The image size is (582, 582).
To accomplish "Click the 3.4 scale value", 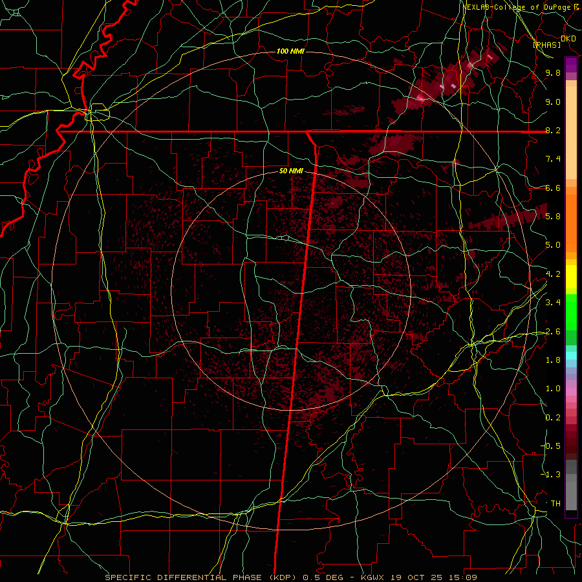I will (x=553, y=303).
